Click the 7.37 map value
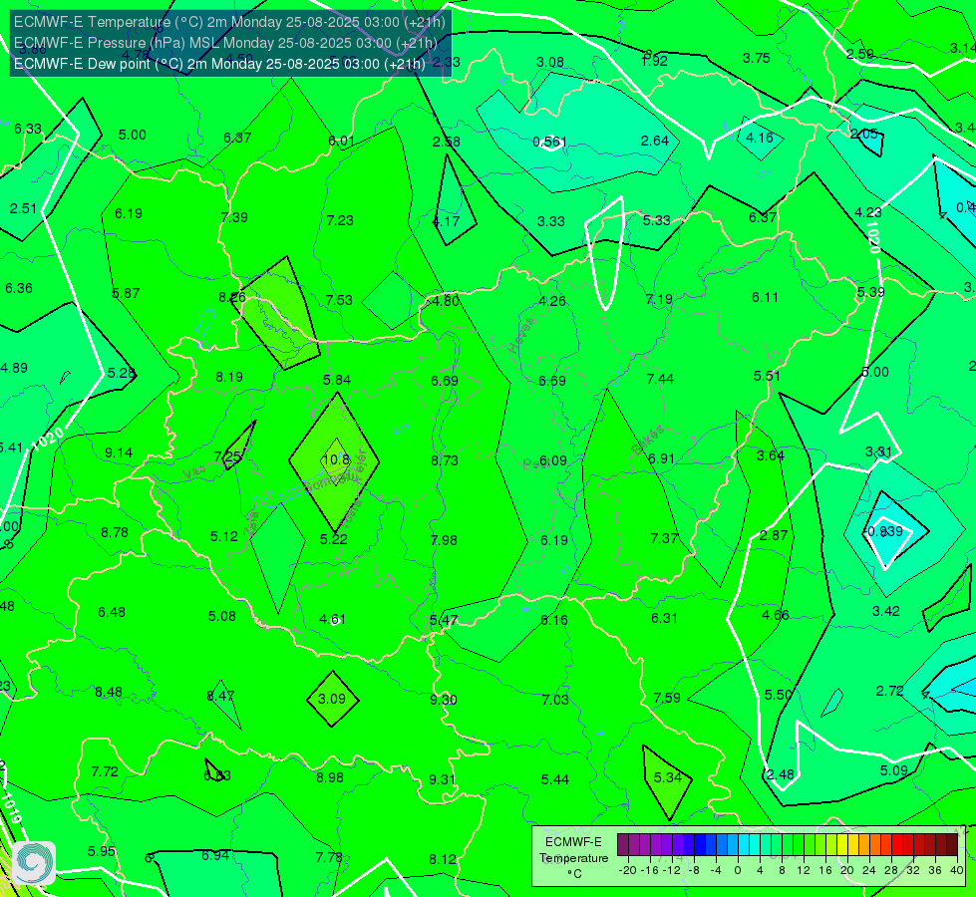The height and width of the screenshot is (897, 976). 664,538
